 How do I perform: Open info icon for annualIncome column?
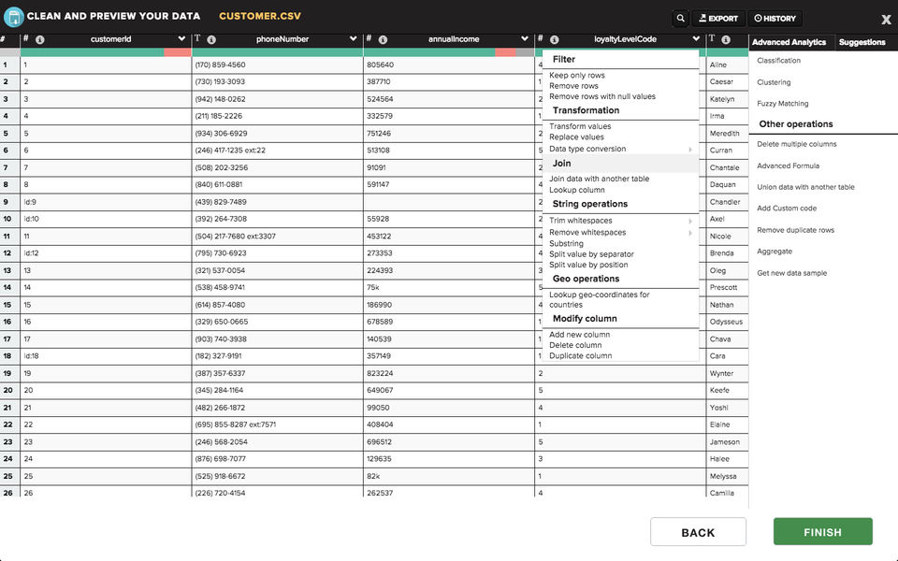click(383, 39)
